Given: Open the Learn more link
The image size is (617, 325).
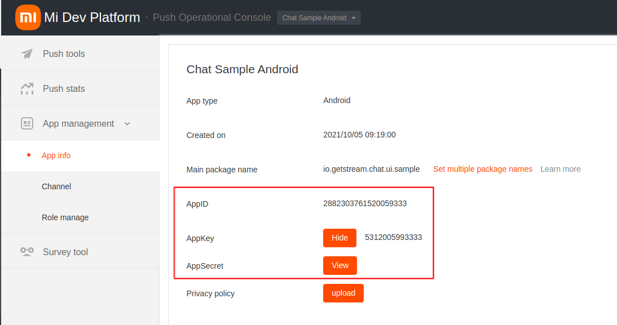Looking at the screenshot, I should click(x=560, y=168).
